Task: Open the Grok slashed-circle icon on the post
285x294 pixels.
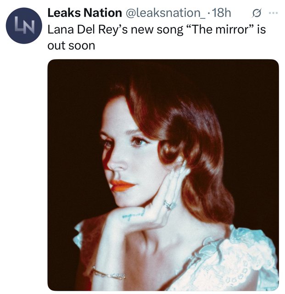Action: tap(257, 13)
